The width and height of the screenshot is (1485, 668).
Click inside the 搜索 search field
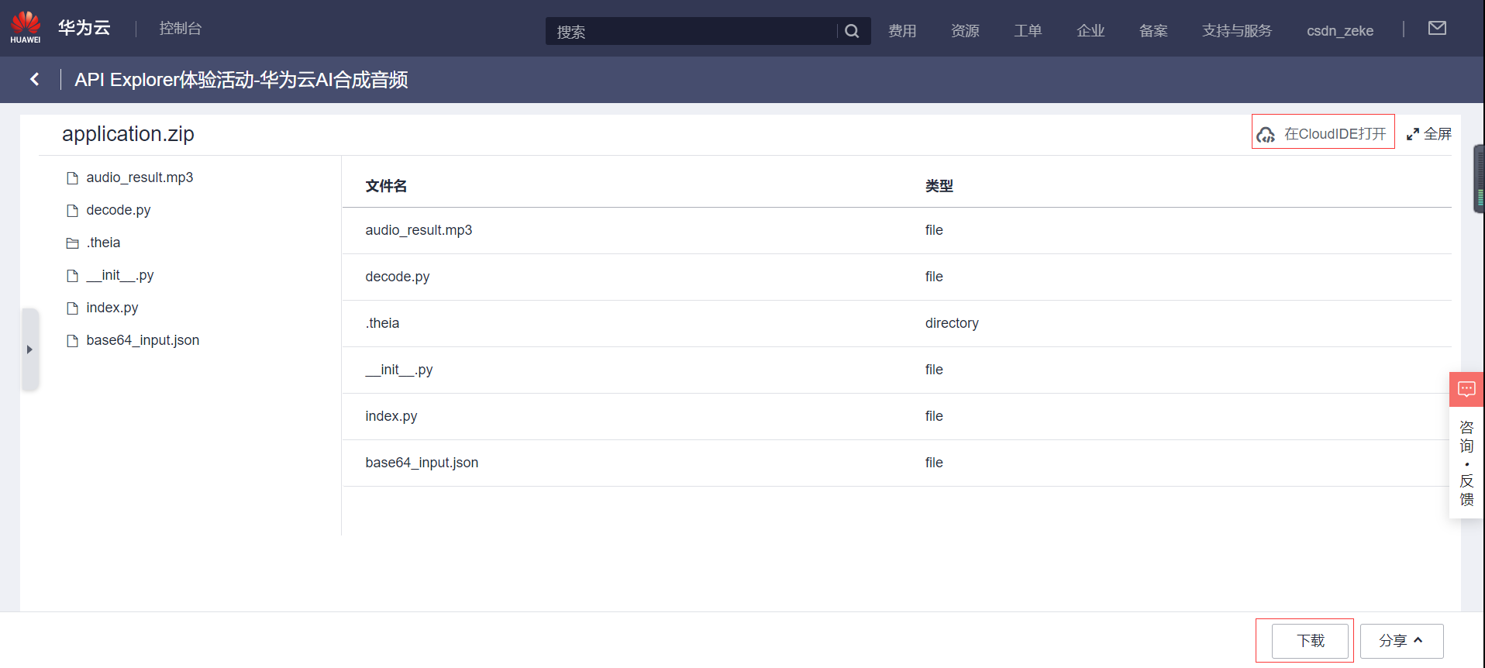pyautogui.click(x=690, y=32)
